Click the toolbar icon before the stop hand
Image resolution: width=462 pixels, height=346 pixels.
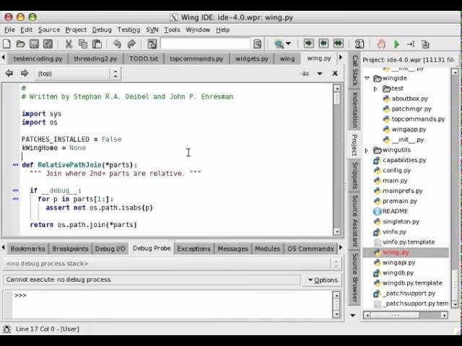(x=359, y=44)
